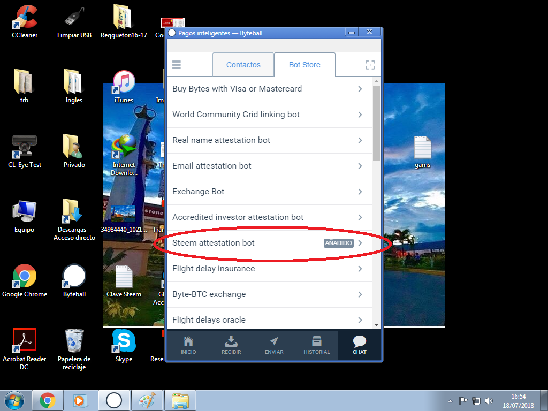Screen dimensions: 548x411
Task: Switch to the Contactos tab
Action: point(243,65)
